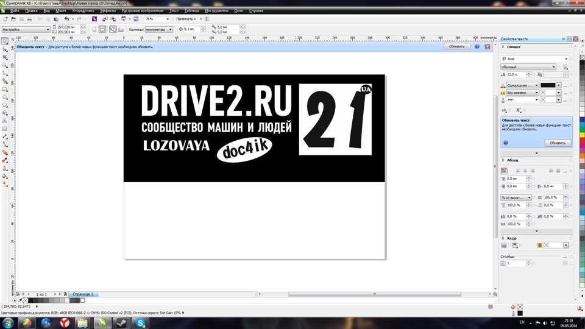Click the columns count field Столбцы
Viewport: 585px width, 329px height.
(516, 263)
